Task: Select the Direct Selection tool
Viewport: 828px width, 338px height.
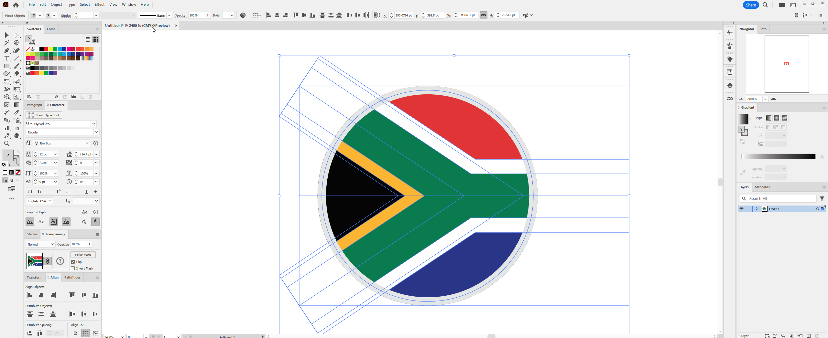Action: [16, 35]
